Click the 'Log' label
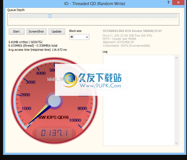The width and height of the screenshot is (187, 160). 105,52
